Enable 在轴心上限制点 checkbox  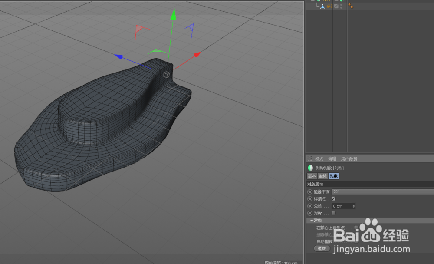(x=356, y=228)
